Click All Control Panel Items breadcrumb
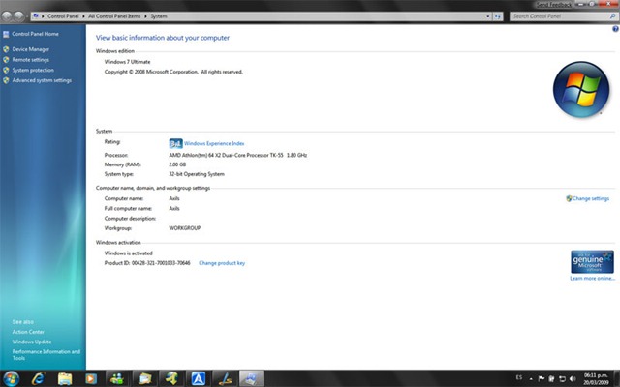Screen dimensions: 620x387 [x=114, y=16]
